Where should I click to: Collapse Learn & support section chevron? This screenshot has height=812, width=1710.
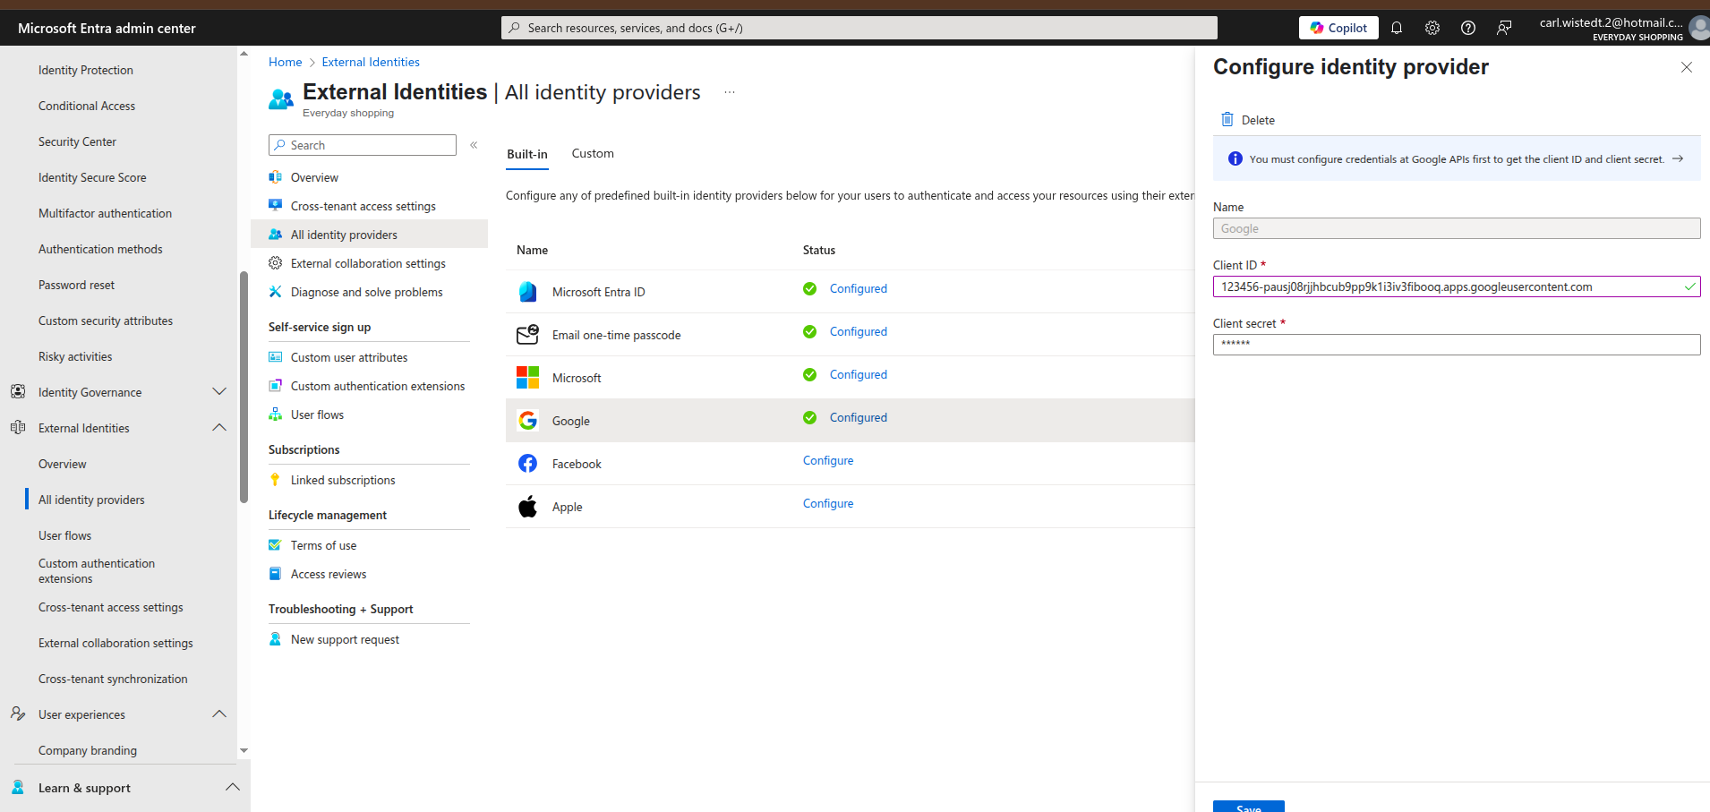pyautogui.click(x=233, y=788)
